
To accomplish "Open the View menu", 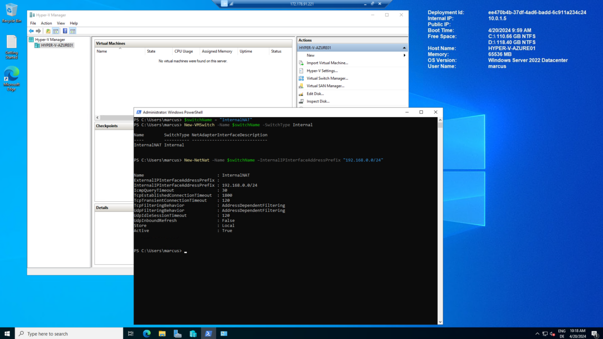I will point(61,23).
